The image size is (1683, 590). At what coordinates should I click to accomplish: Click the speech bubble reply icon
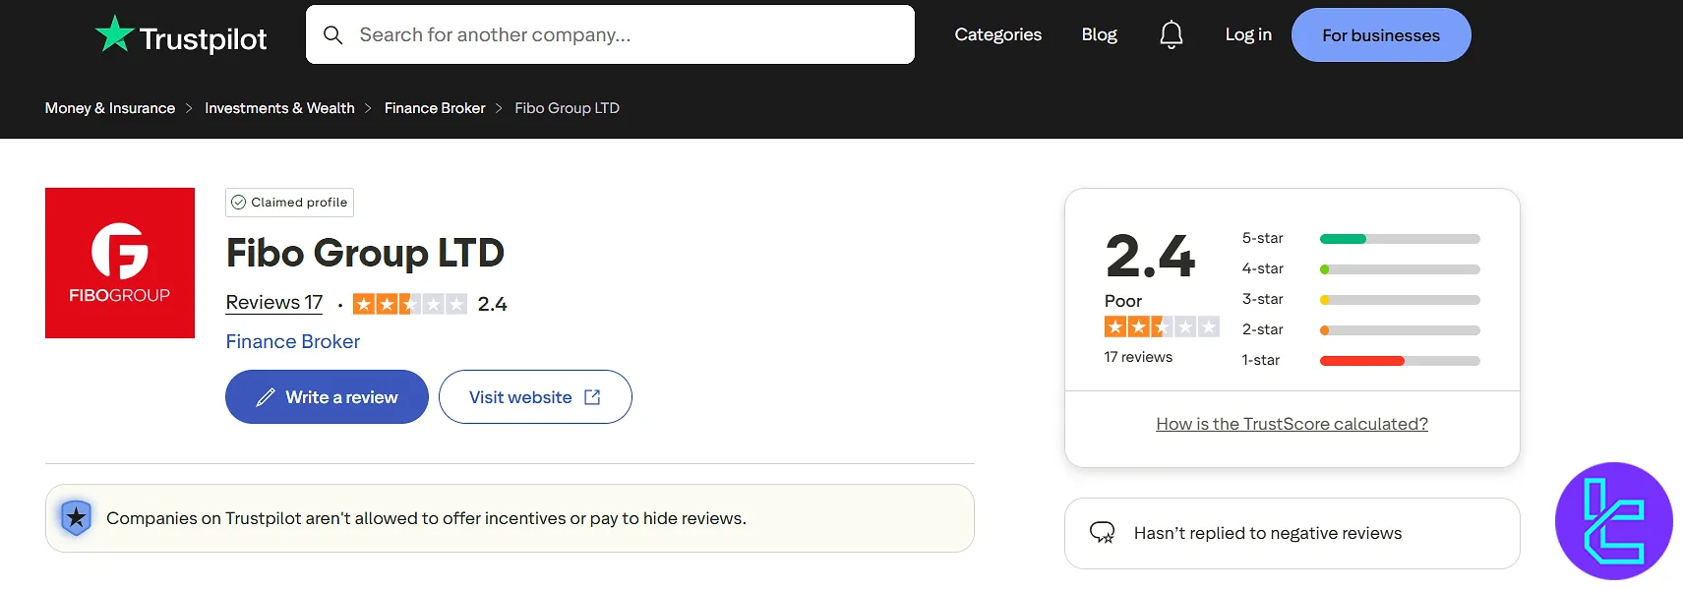[1102, 533]
